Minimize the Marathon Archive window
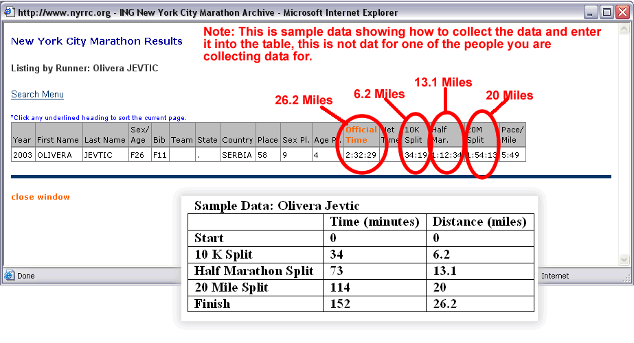Image resolution: width=634 pixels, height=343 pixels. pyautogui.click(x=591, y=12)
